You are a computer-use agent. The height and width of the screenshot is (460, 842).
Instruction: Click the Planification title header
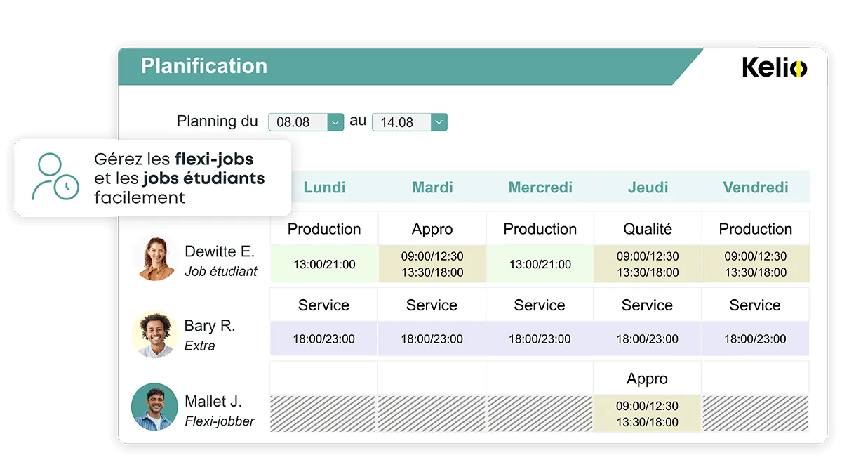(x=204, y=66)
